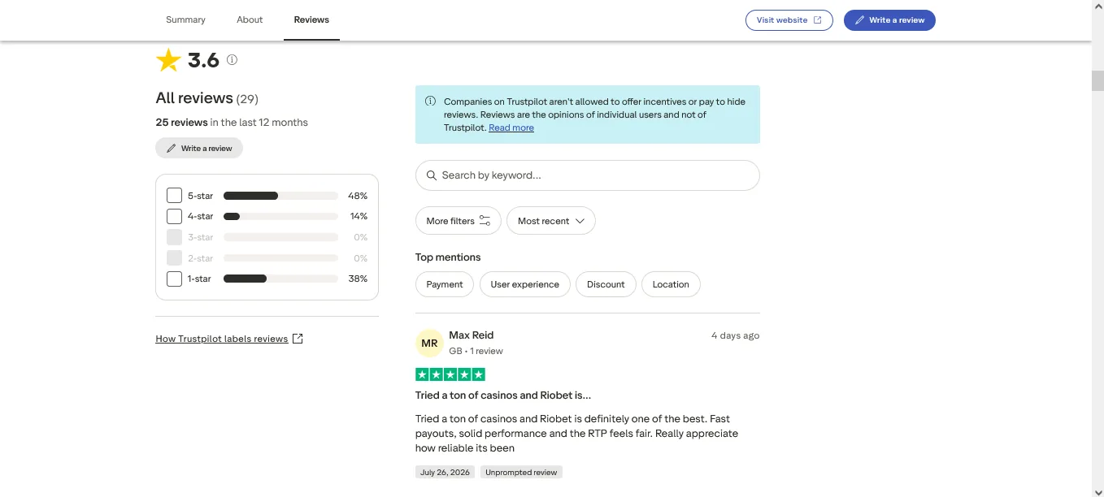Click reviewer name Max Reid
1104x497 pixels.
pyautogui.click(x=472, y=335)
